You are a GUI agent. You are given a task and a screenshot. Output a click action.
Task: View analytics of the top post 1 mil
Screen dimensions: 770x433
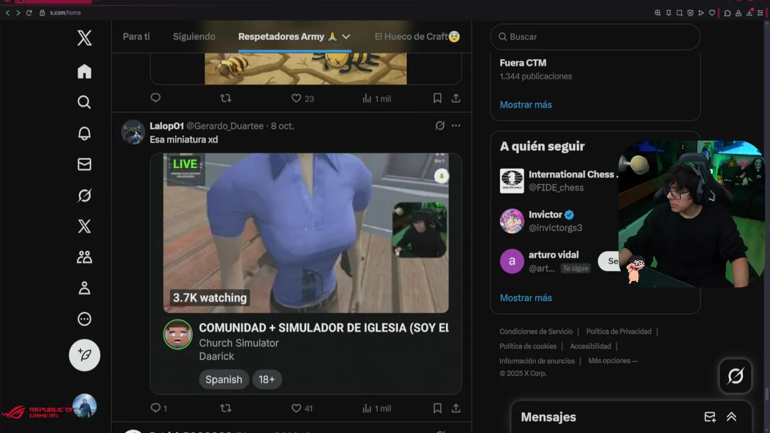[x=377, y=98]
